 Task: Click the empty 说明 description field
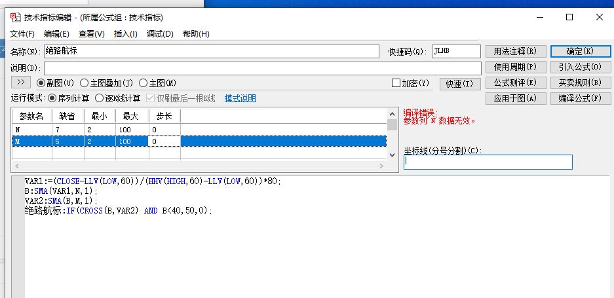(x=262, y=68)
